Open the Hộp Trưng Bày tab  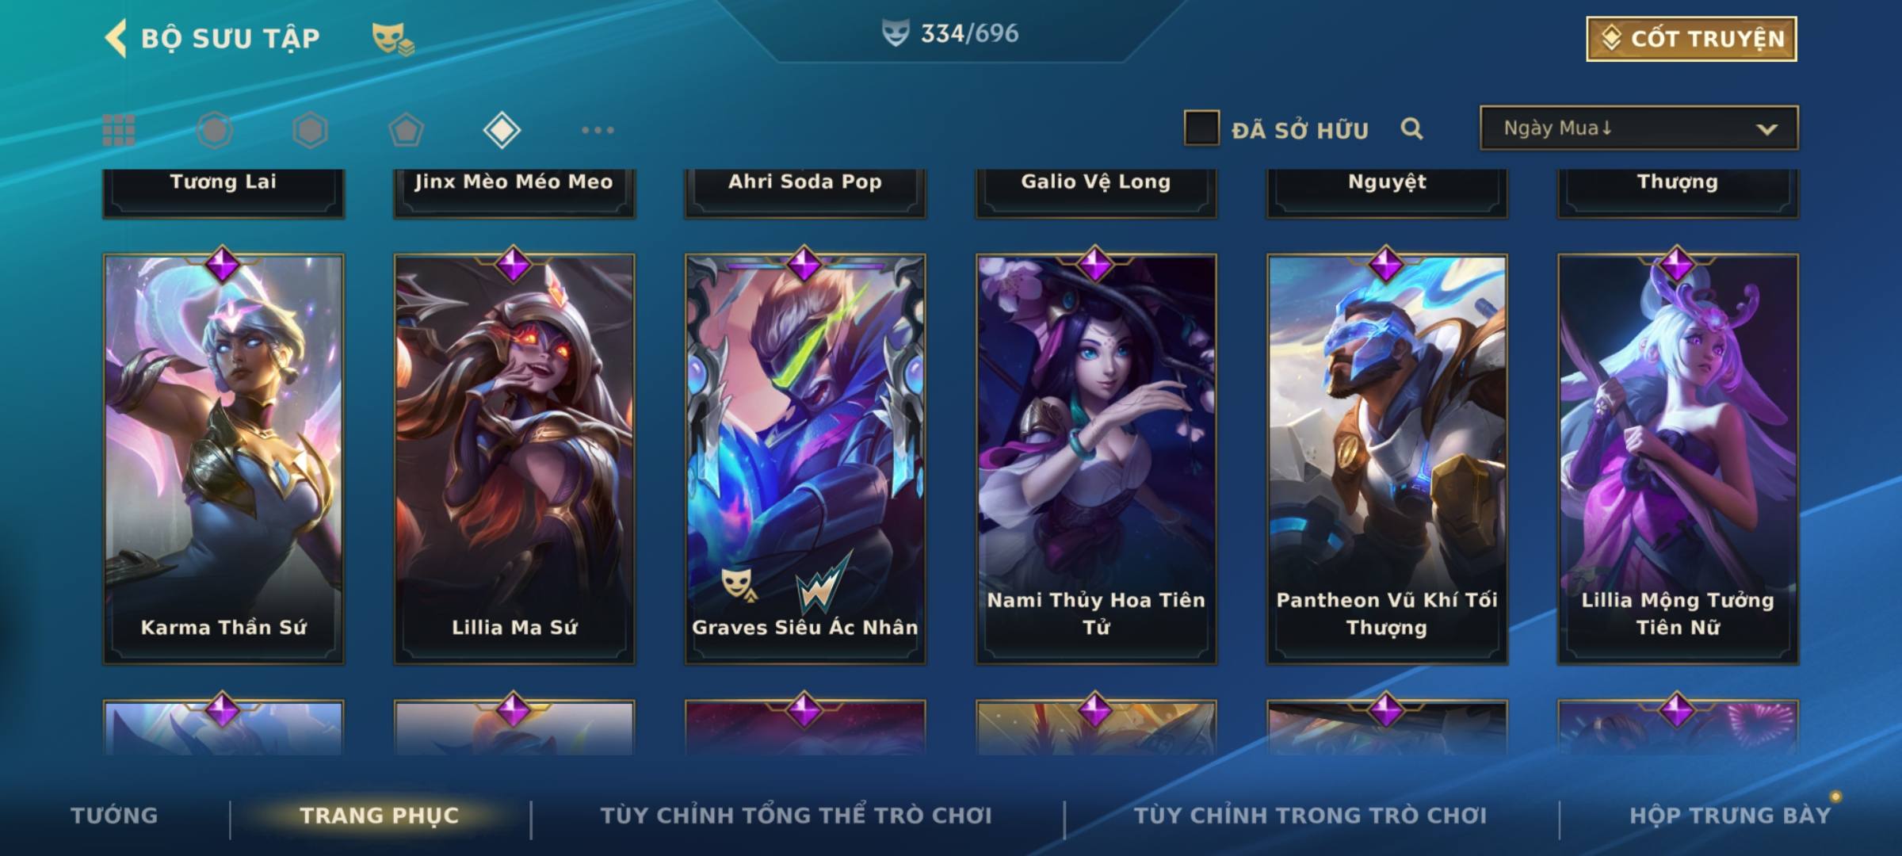click(x=1730, y=816)
